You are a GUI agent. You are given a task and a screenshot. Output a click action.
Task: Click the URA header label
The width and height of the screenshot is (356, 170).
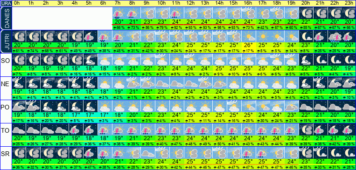6,3
